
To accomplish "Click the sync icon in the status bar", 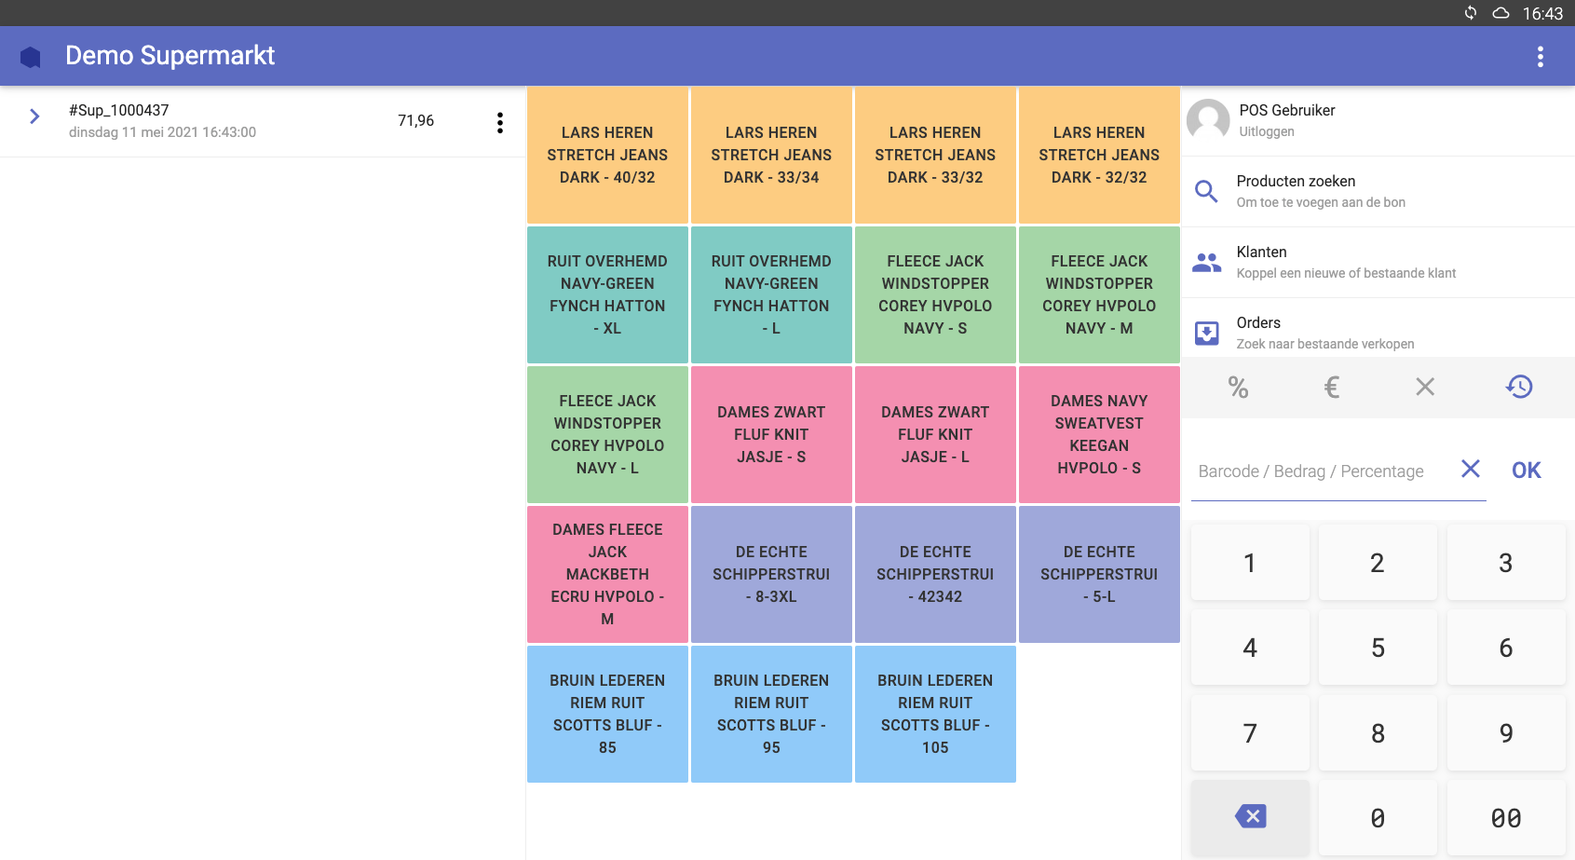I will (1470, 13).
